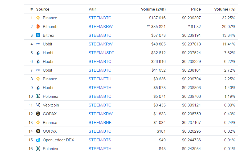Click the Bittrex exchange name
This screenshot has width=238, height=153.
click(50, 35)
